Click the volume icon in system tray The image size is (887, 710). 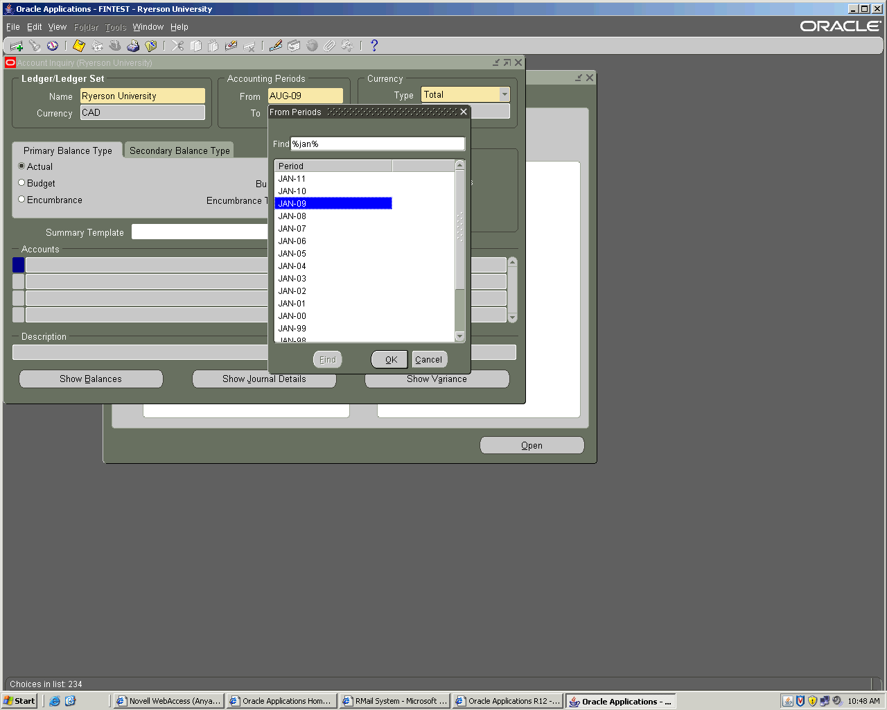837,701
